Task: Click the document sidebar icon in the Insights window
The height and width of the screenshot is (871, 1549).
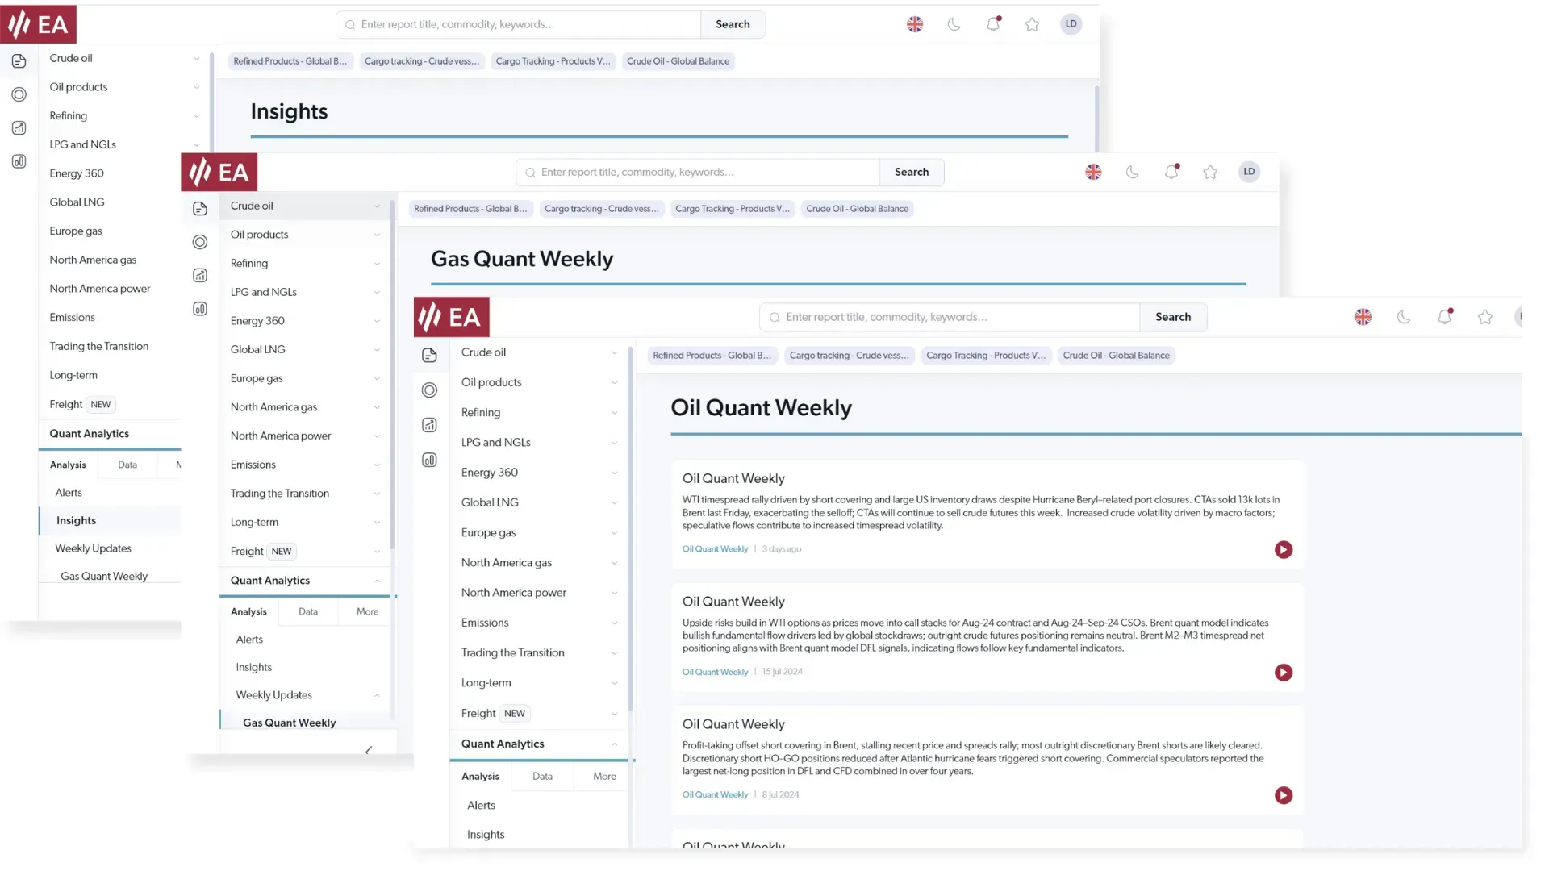Action: click(19, 61)
